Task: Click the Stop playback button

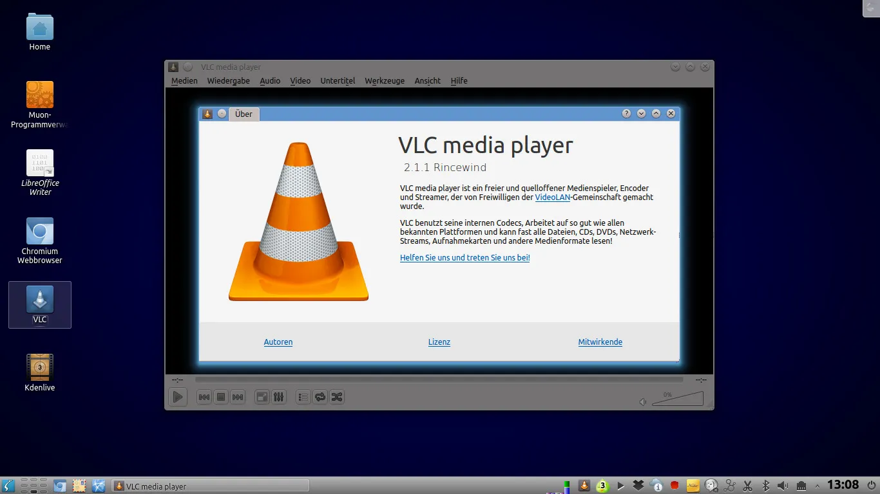Action: (221, 397)
